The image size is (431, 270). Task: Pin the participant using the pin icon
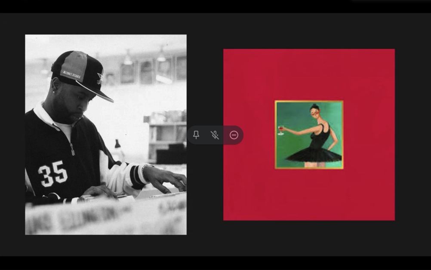click(x=196, y=135)
